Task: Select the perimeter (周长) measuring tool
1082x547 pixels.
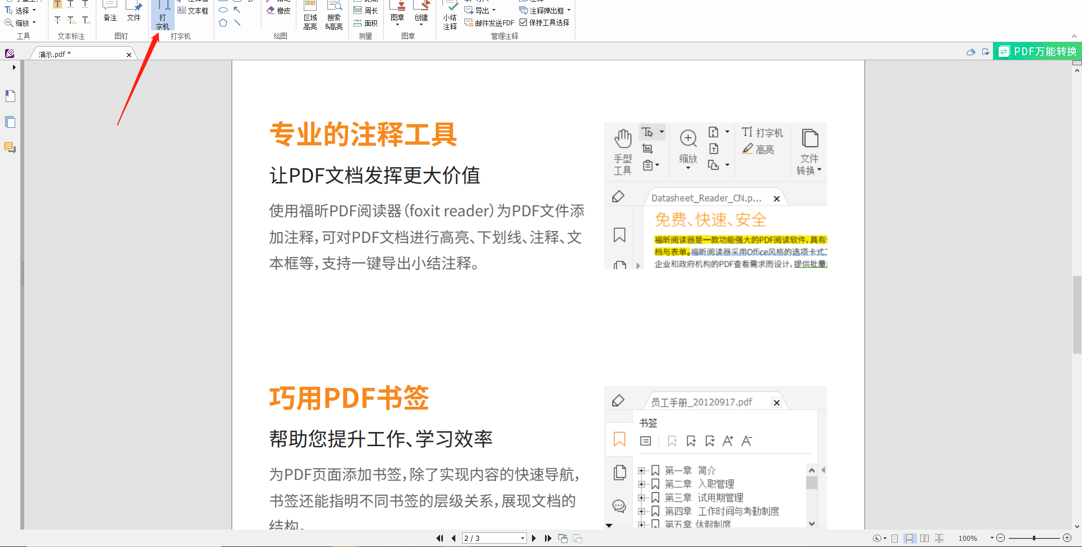Action: click(x=366, y=10)
